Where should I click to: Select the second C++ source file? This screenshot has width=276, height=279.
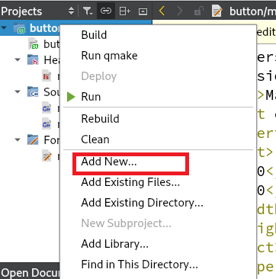[47, 124]
